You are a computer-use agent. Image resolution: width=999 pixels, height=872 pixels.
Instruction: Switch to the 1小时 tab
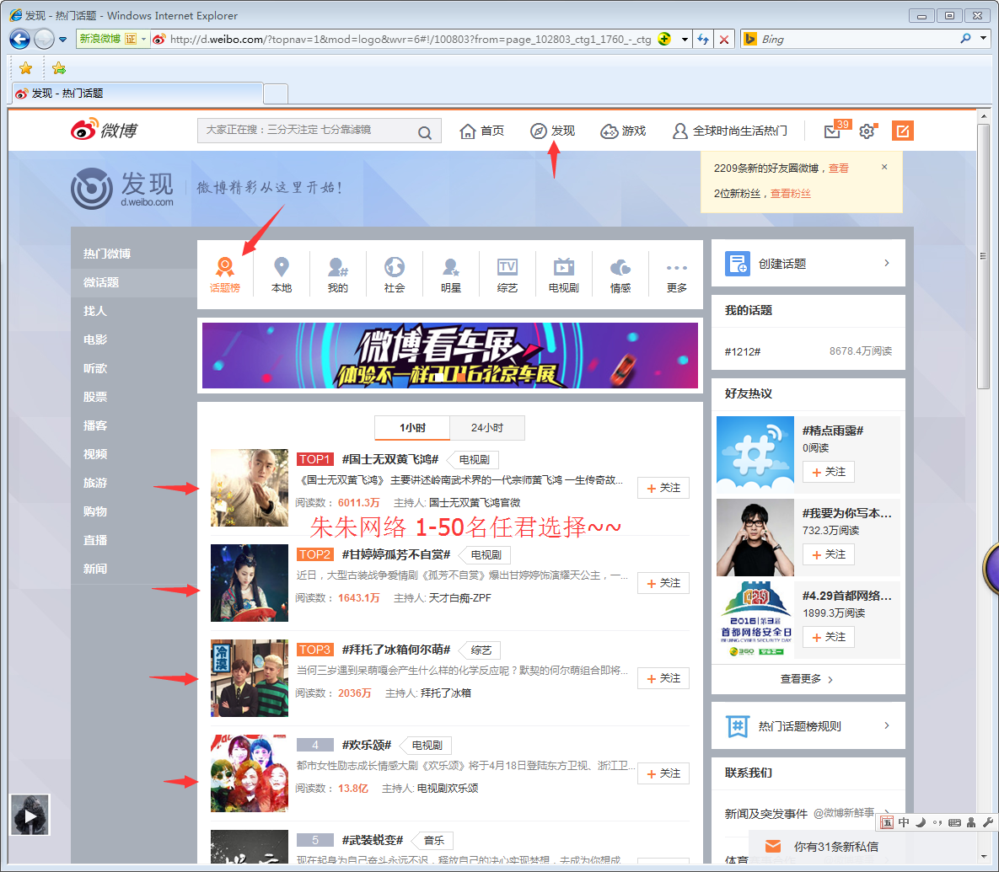click(x=412, y=428)
